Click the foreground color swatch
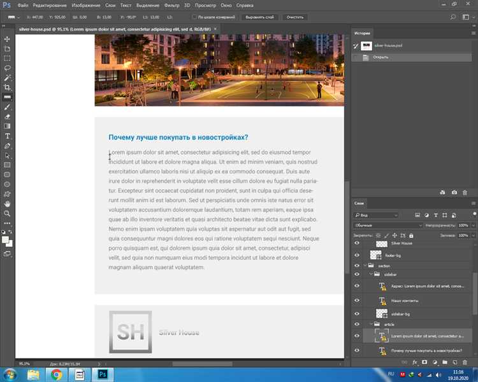Viewport: 478px width, 382px height. tap(6, 240)
